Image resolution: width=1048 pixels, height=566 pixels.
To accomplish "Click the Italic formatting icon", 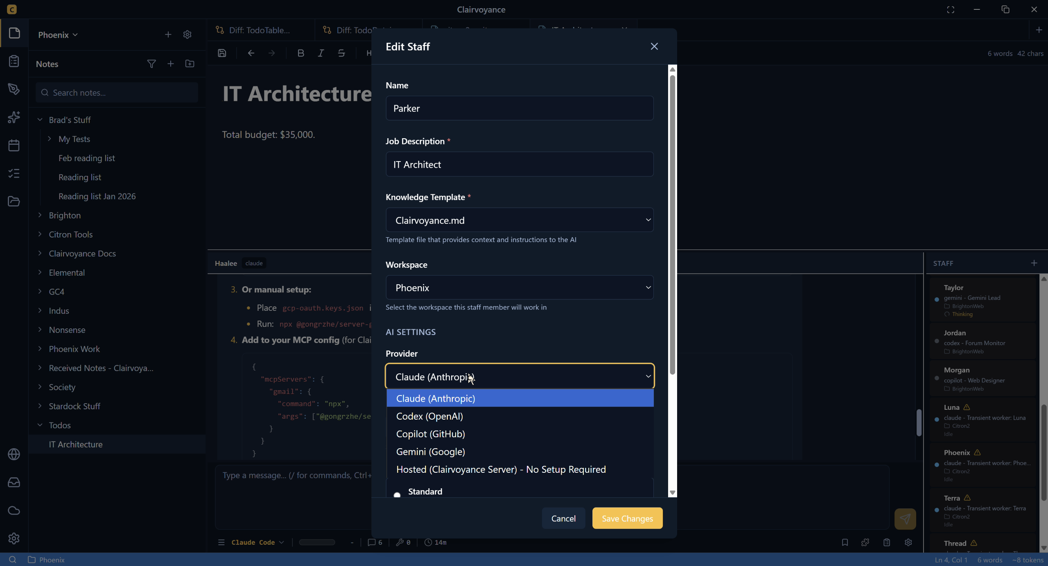I will coord(321,53).
